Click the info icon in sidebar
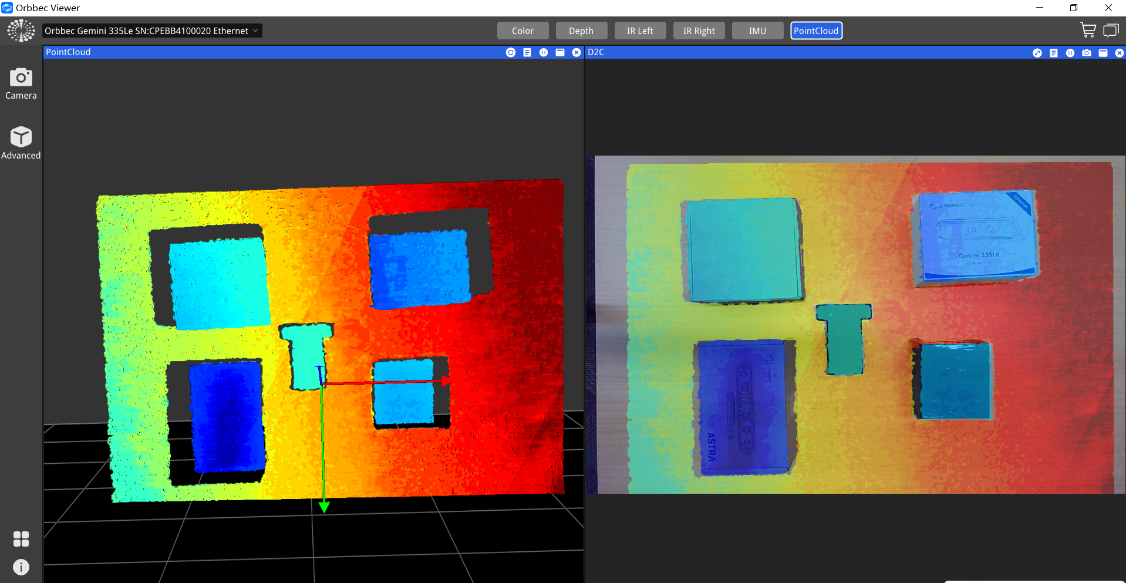This screenshot has width=1126, height=583. pos(21,567)
